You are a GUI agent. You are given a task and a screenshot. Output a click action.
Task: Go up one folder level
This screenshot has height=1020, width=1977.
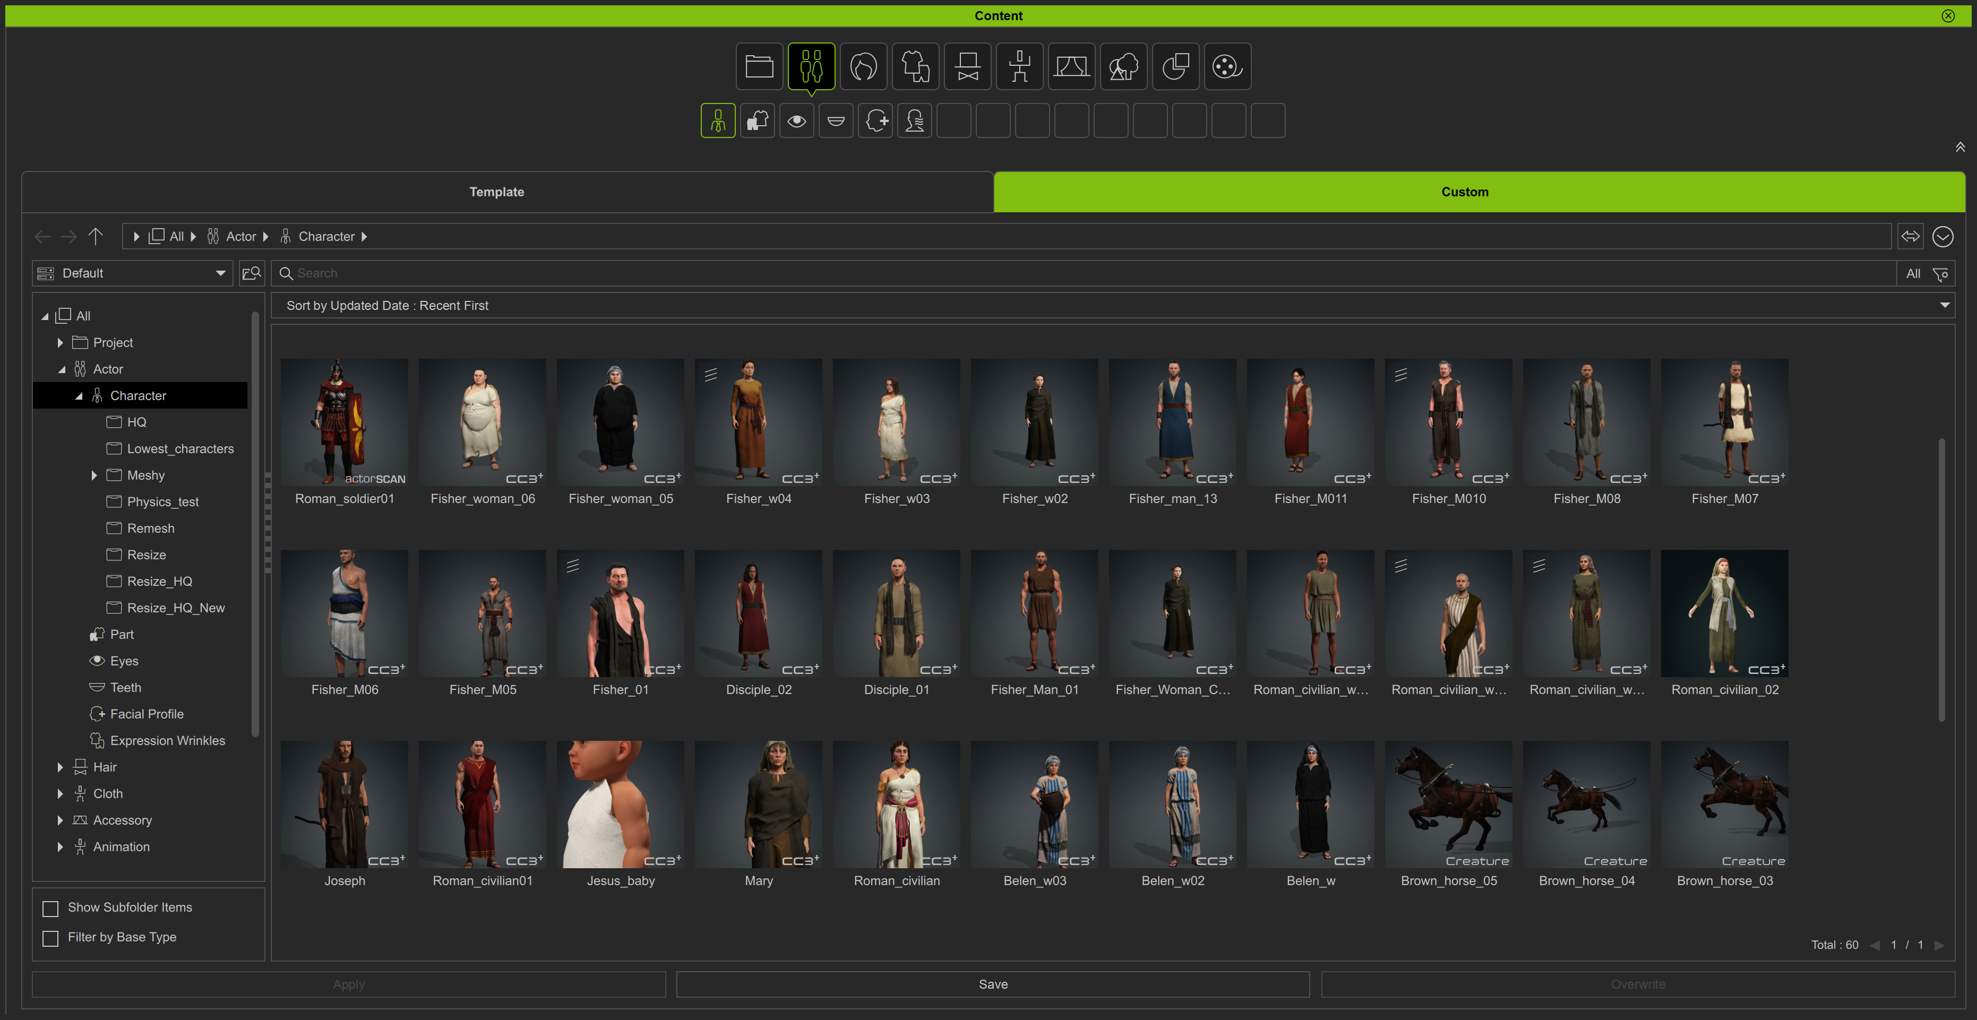click(95, 236)
